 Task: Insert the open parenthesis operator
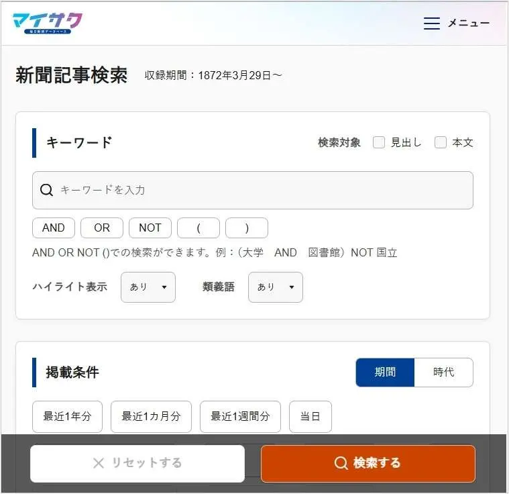point(199,228)
